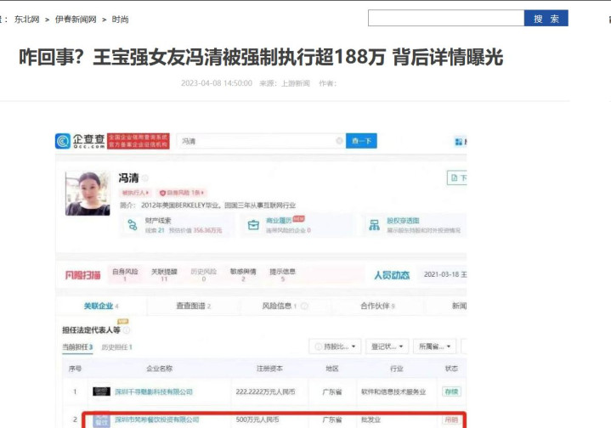The image size is (611, 428).
Task: Click the download document icon beside the profile
Action: click(x=456, y=178)
